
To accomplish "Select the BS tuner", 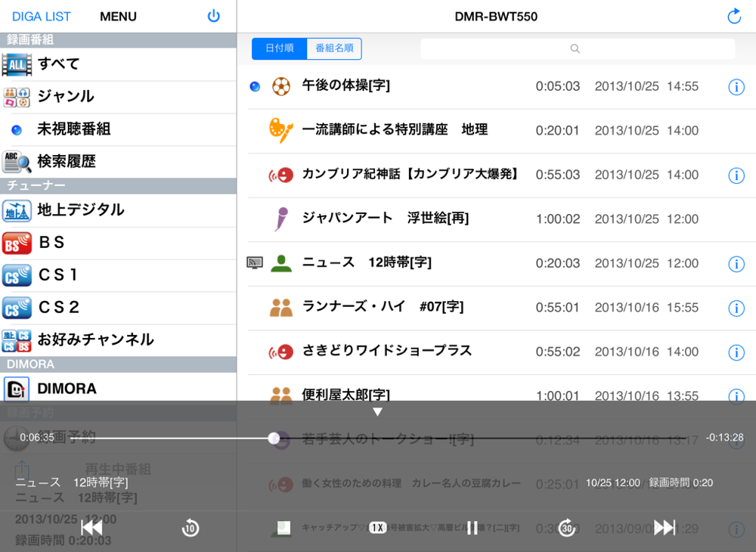I will coord(118,243).
